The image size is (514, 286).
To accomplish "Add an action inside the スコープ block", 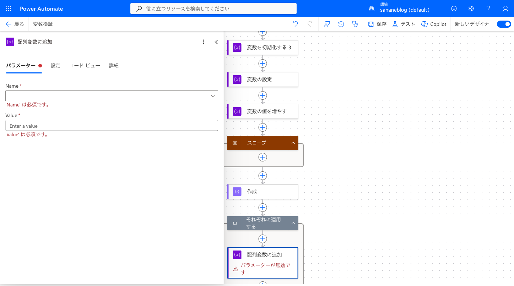I will [263, 157].
